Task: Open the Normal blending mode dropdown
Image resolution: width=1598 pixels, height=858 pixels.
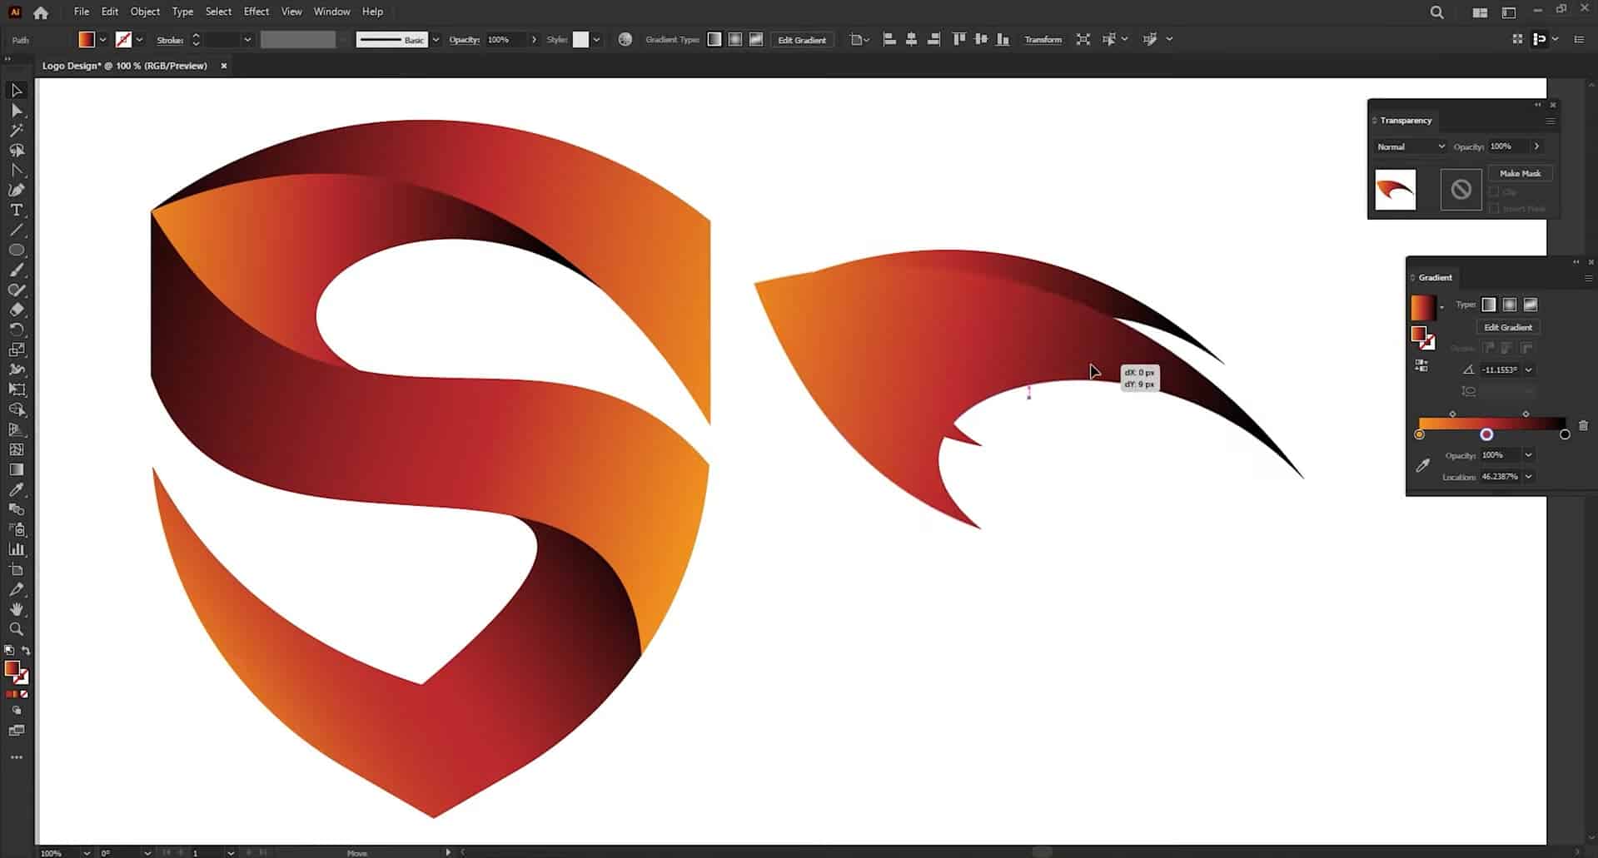Action: point(1411,146)
